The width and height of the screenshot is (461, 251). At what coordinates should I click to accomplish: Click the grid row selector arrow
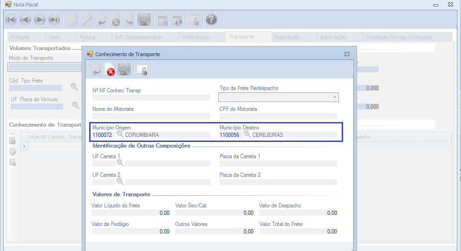pyautogui.click(x=25, y=146)
